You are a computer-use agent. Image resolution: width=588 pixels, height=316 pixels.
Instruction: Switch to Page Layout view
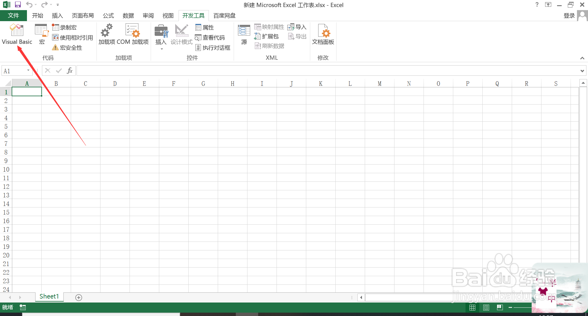click(486, 307)
